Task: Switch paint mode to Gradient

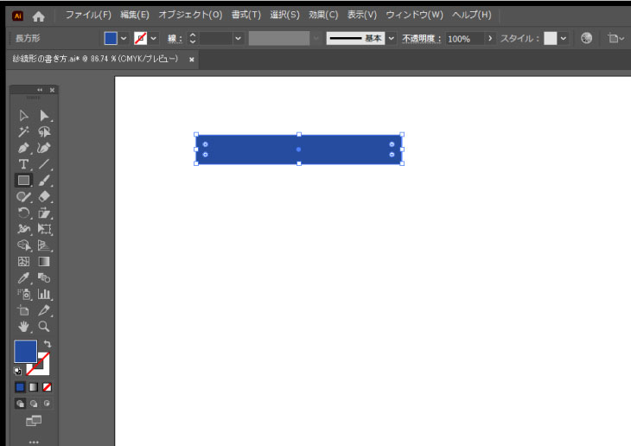Action: pyautogui.click(x=34, y=386)
